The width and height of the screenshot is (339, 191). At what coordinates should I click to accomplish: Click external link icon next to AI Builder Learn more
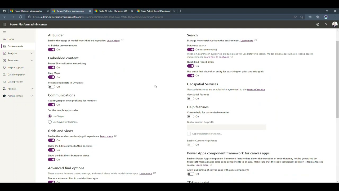click(122, 41)
